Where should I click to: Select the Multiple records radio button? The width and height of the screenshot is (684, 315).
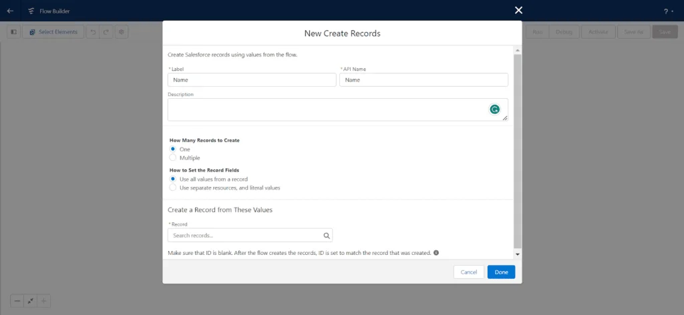172,157
